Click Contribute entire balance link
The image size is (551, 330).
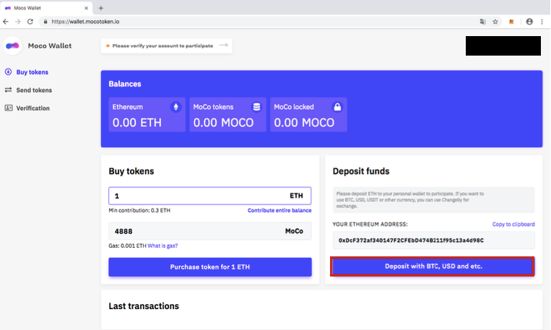(279, 211)
